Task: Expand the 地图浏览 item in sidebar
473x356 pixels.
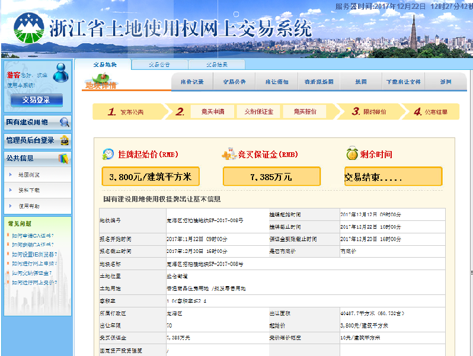Action: pos(28,175)
